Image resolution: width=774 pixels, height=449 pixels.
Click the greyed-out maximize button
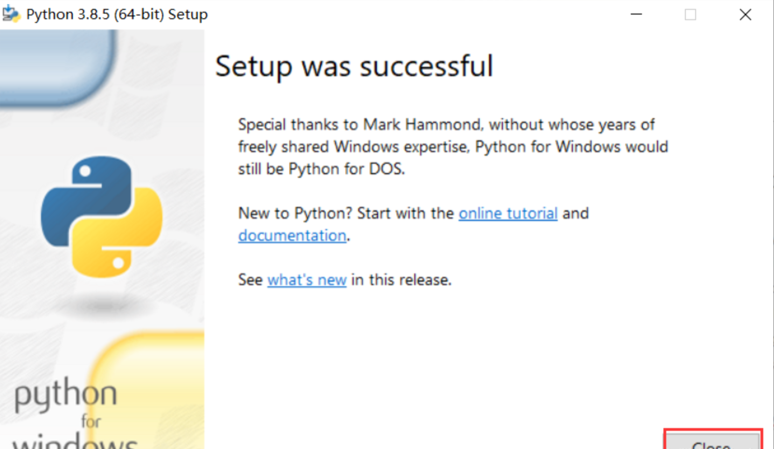click(x=690, y=14)
